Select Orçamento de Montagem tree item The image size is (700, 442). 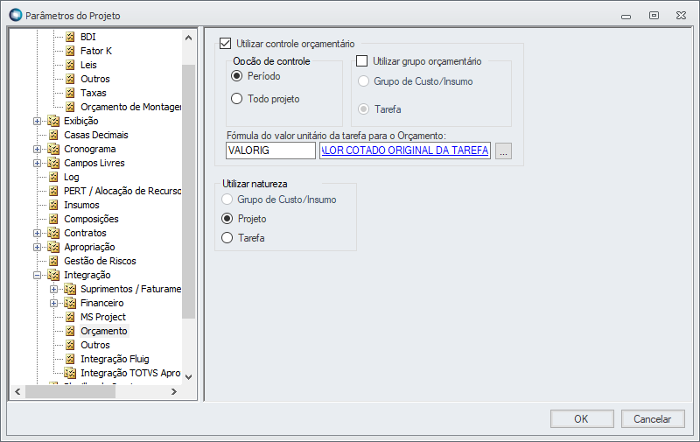(130, 107)
